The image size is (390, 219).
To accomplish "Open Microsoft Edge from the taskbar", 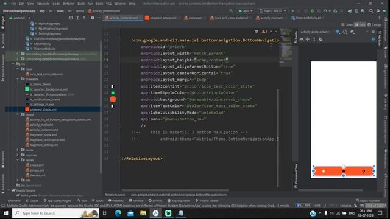I will tap(118, 213).
